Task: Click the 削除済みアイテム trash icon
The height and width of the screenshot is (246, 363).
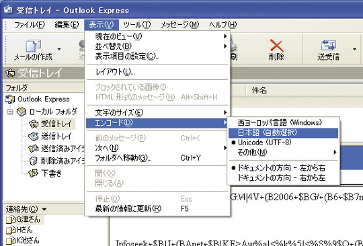Action: (x=34, y=161)
